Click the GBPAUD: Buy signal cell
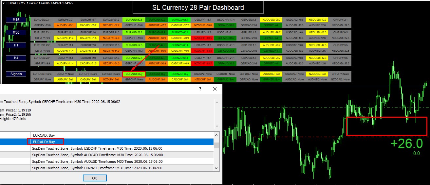The image size is (430, 185). coord(225,79)
